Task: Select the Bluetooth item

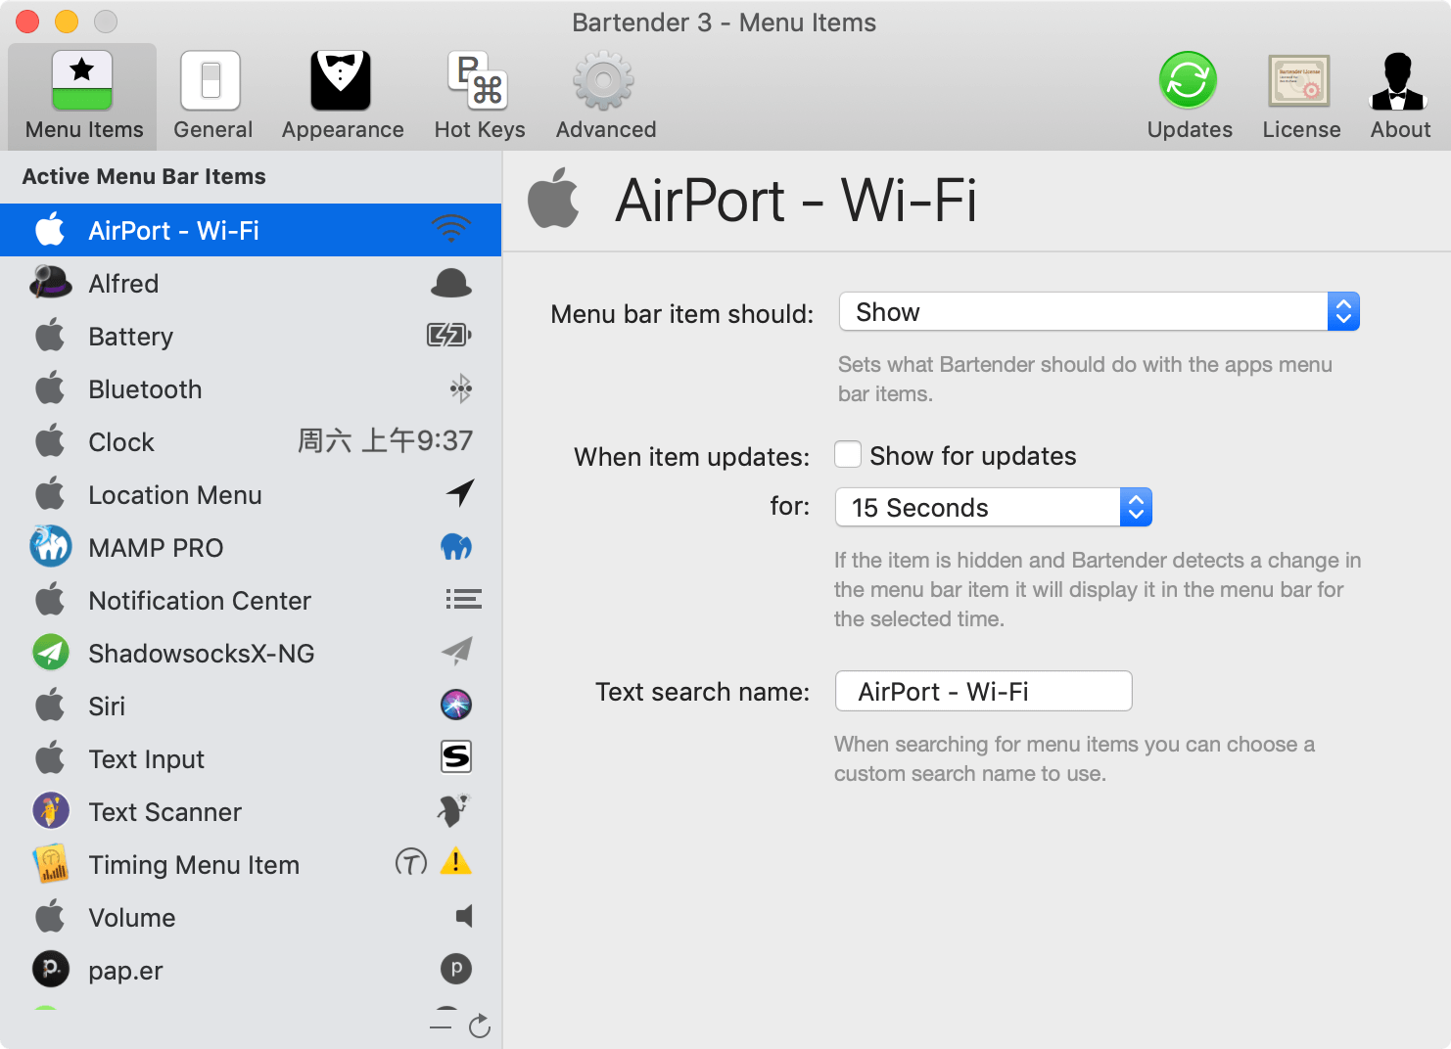Action: pos(251,388)
